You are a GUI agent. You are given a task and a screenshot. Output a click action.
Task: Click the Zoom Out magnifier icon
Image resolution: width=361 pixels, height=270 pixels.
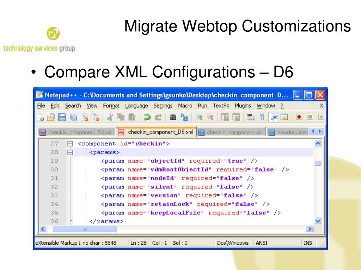[210, 117]
